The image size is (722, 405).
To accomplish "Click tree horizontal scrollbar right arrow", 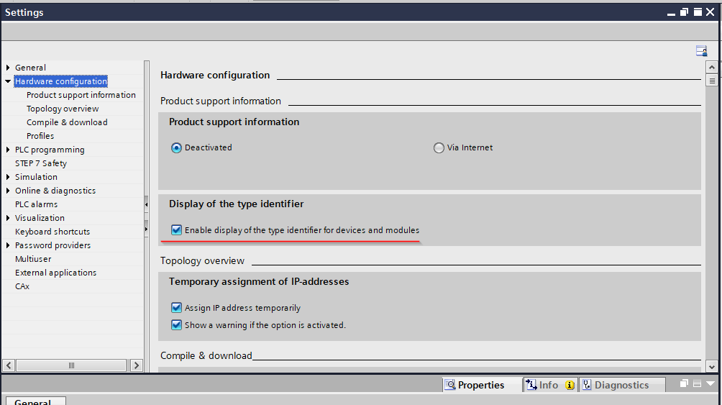I will tap(137, 365).
